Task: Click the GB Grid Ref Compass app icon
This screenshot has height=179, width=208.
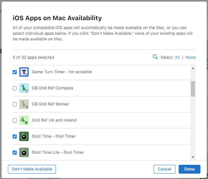Action: pos(24,88)
